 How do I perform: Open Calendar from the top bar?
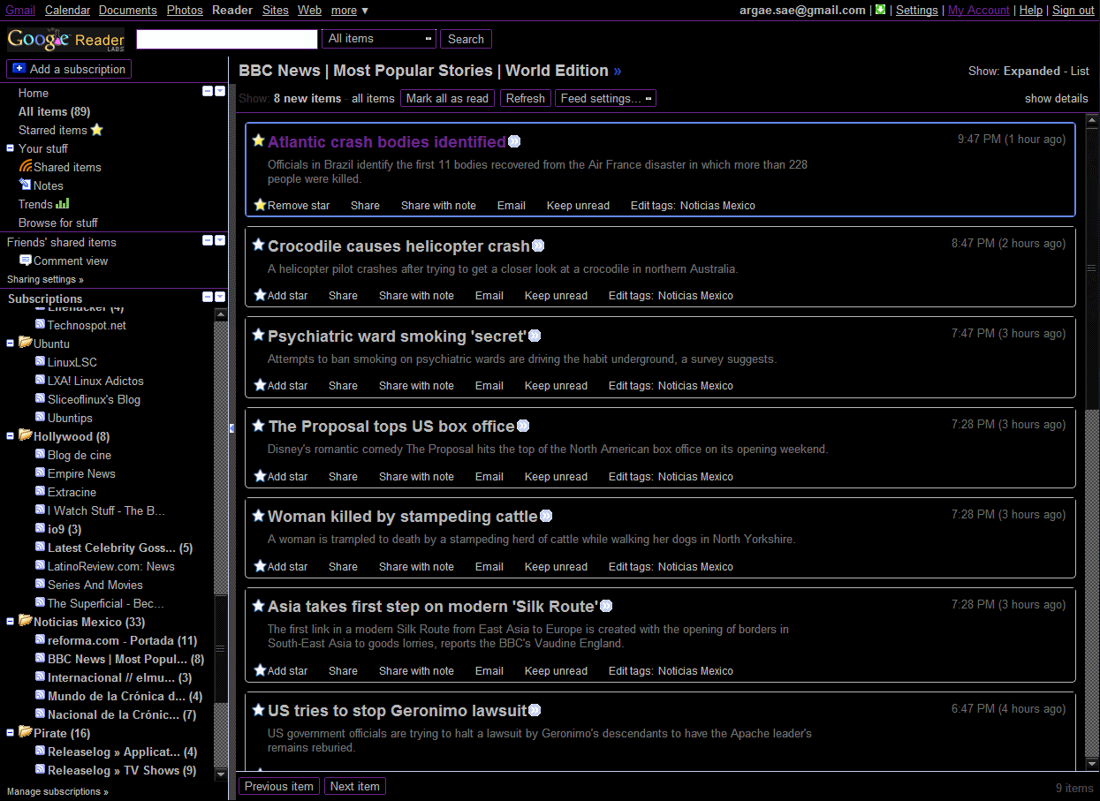[x=68, y=10]
